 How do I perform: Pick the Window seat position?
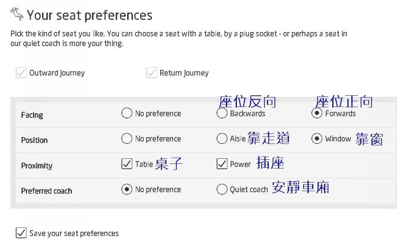[x=317, y=139]
